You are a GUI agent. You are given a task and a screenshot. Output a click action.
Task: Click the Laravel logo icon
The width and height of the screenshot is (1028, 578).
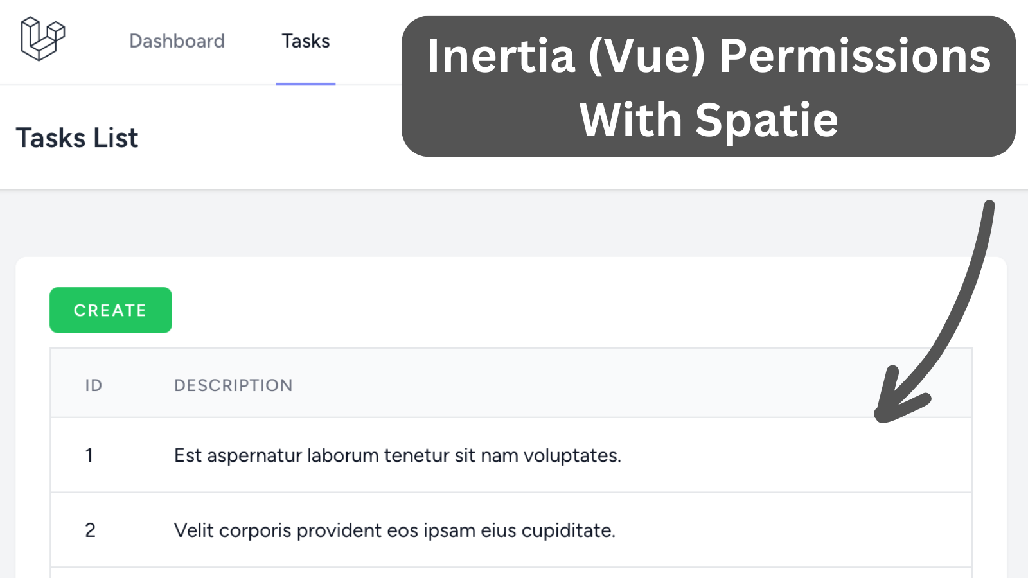[x=43, y=39]
